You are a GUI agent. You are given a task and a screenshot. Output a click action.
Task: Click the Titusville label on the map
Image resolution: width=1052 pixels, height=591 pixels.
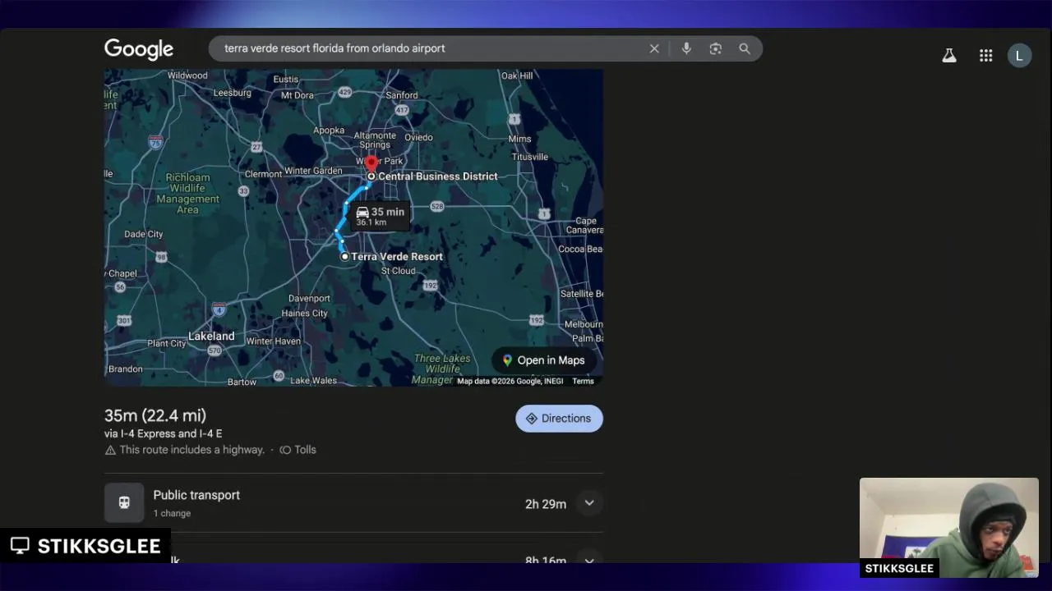[529, 157]
